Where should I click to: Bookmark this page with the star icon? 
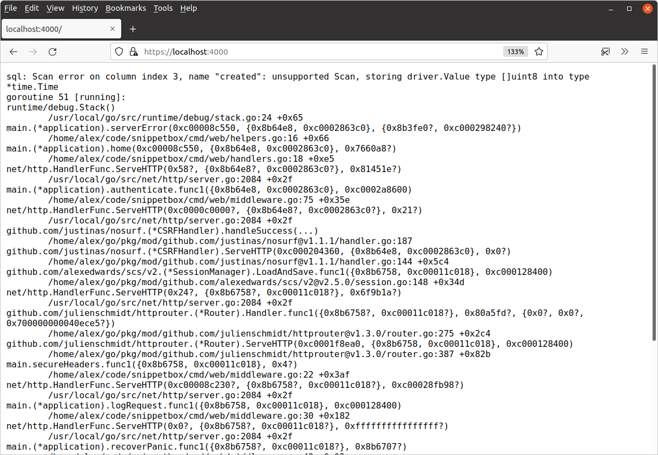tap(538, 52)
